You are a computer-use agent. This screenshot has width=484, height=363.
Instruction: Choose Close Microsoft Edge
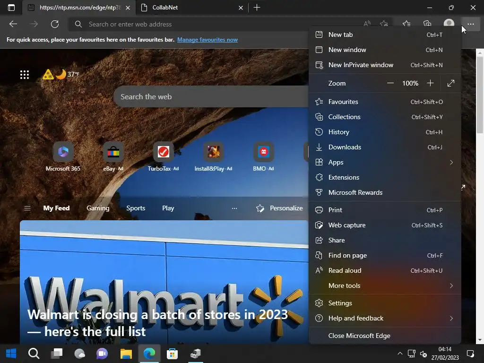tap(385, 336)
